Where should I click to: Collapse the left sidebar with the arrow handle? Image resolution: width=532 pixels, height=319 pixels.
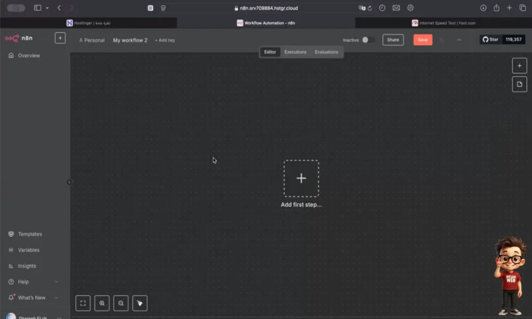pos(69,182)
